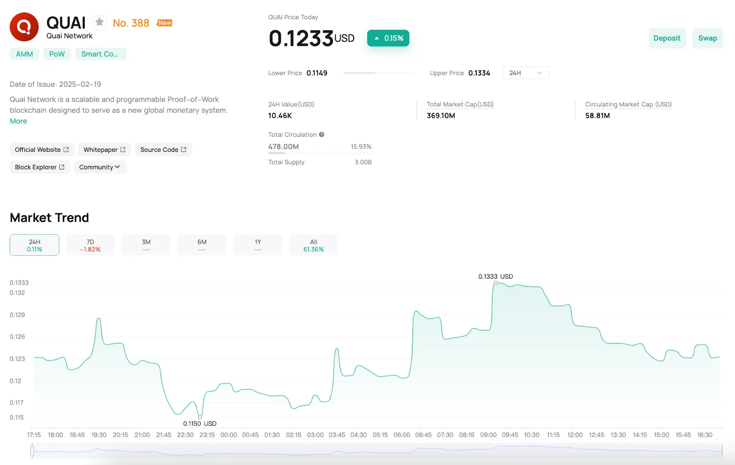Switch to the 24H trend tab
Image resolution: width=735 pixels, height=465 pixels.
pyautogui.click(x=34, y=245)
